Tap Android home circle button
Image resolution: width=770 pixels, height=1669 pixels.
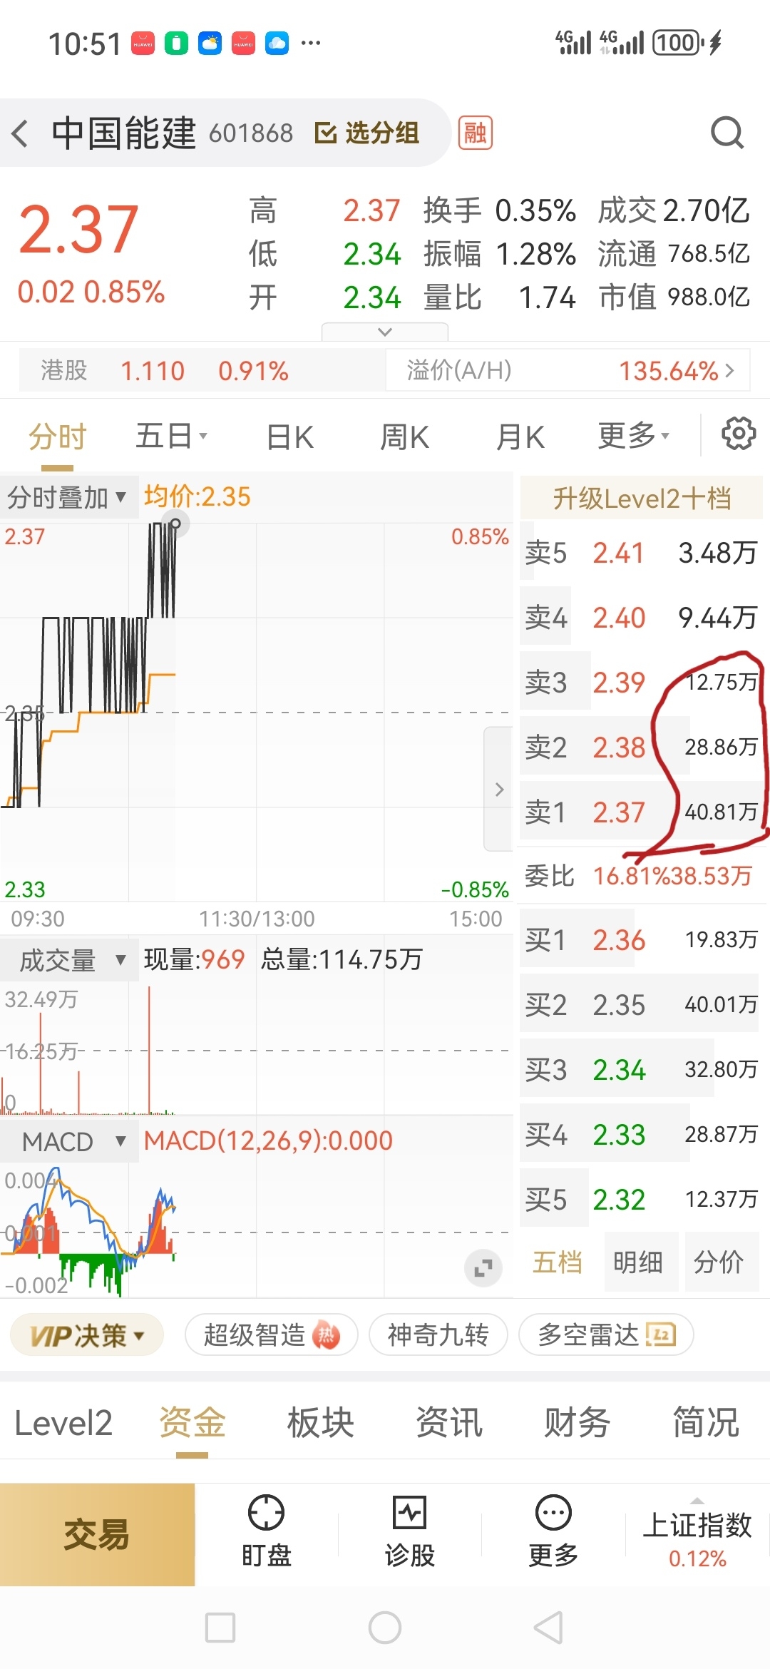coord(385,1628)
